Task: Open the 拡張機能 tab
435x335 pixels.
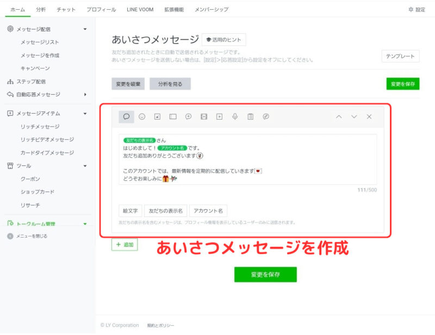Action: (174, 9)
